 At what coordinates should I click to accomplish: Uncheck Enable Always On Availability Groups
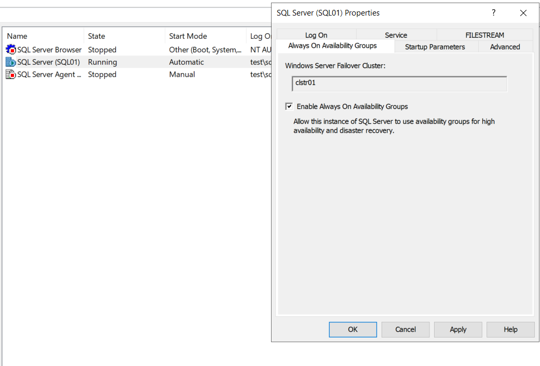[289, 106]
